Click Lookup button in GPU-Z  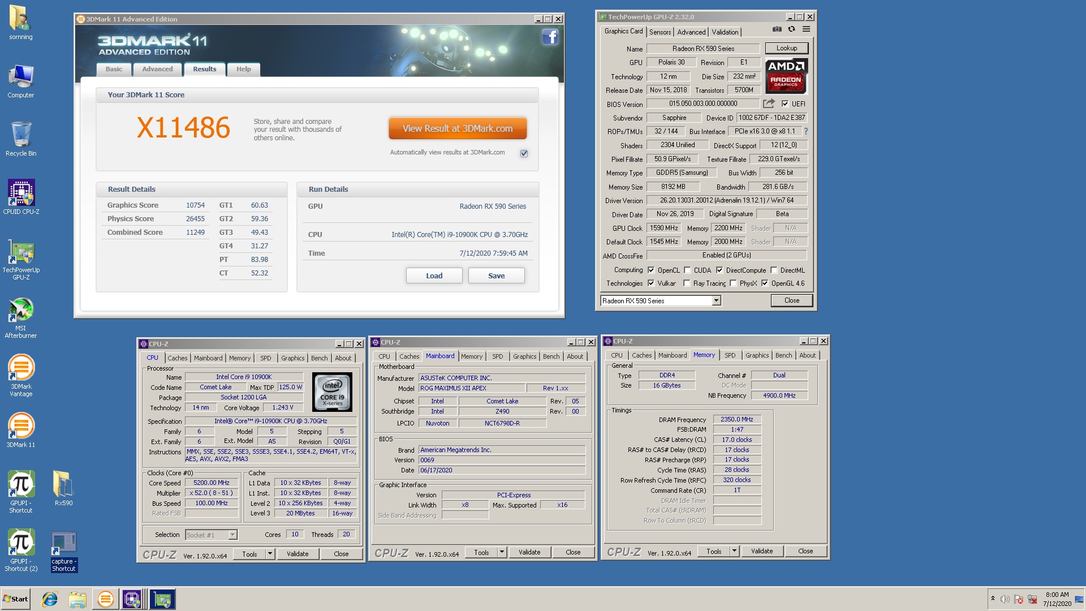787,48
